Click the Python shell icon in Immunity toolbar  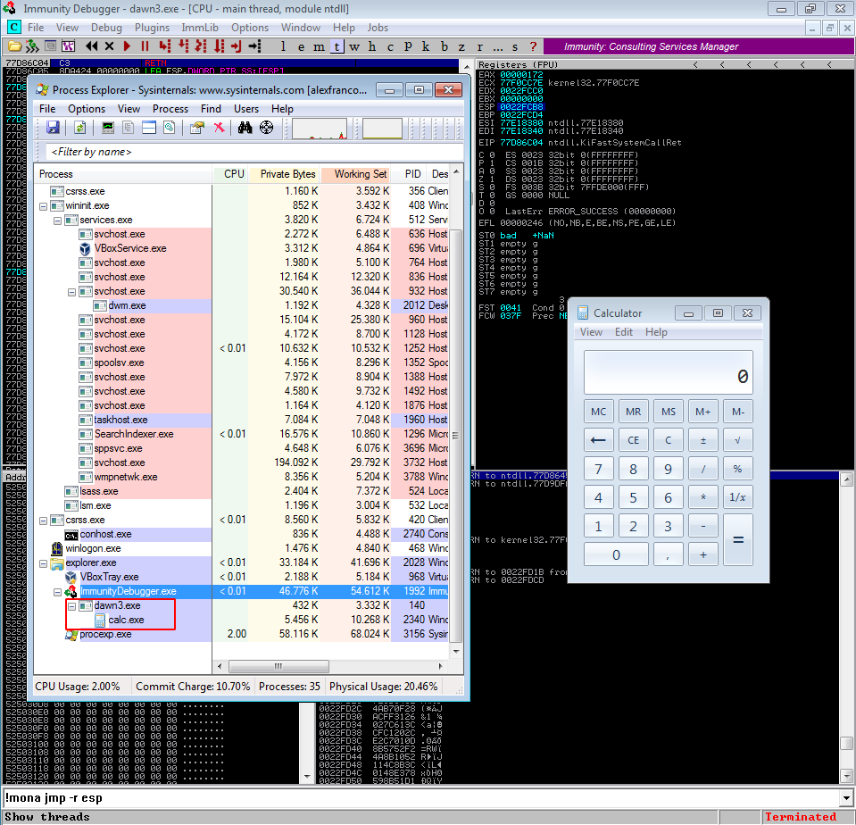[32, 46]
